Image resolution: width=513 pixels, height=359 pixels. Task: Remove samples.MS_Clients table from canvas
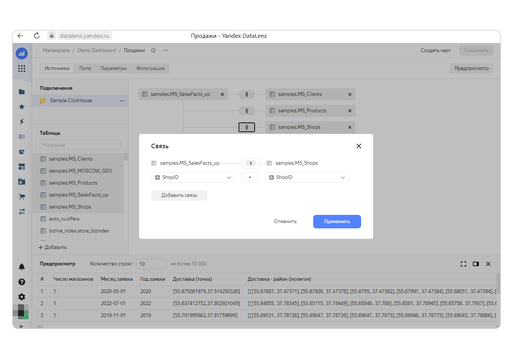click(x=350, y=94)
